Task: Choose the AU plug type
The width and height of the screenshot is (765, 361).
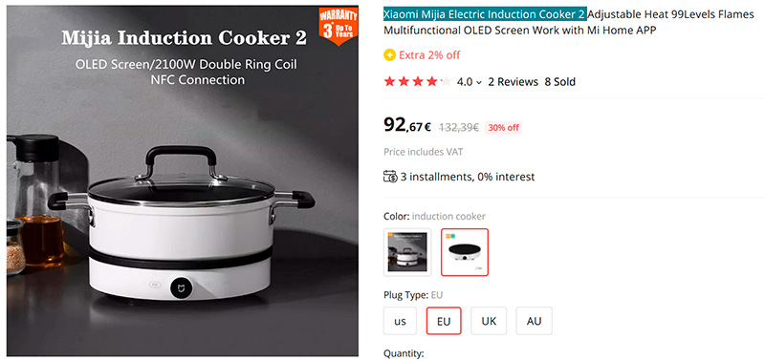Action: coord(534,321)
